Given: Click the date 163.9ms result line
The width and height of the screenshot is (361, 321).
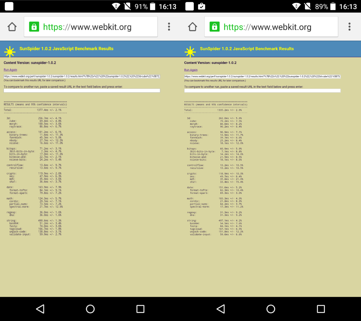Looking at the screenshot, I should click(34, 187).
